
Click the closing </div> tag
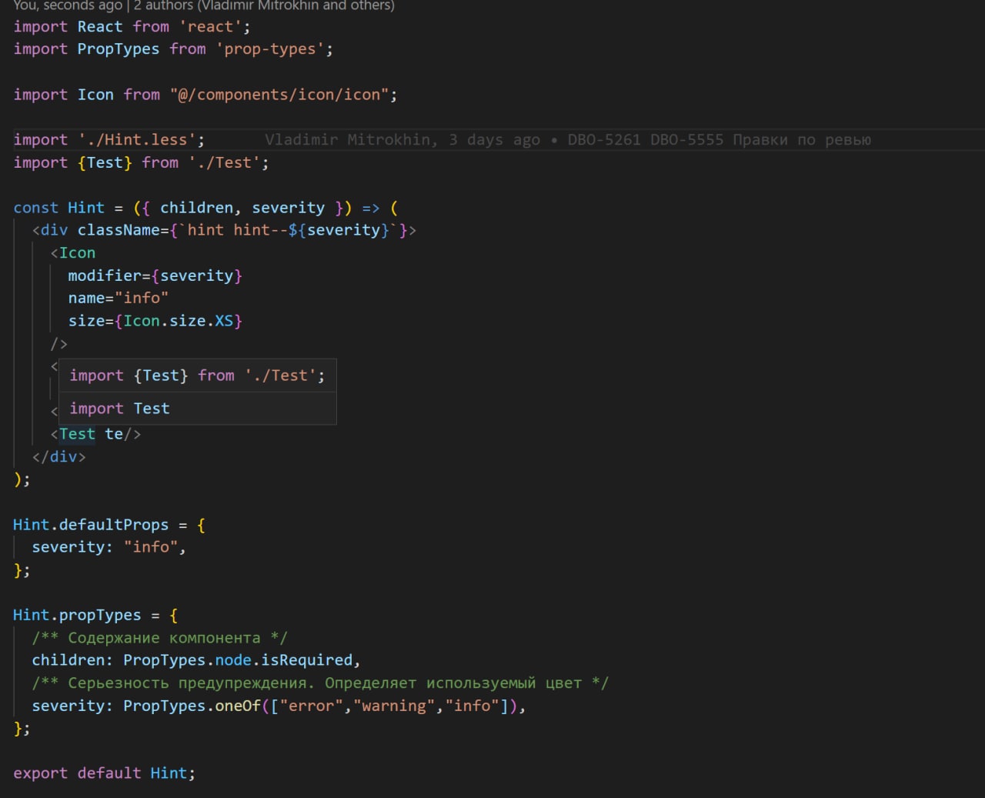(x=58, y=457)
